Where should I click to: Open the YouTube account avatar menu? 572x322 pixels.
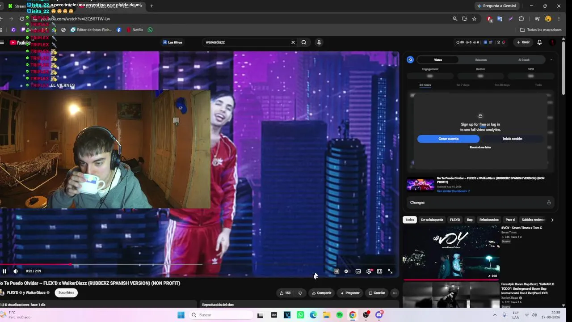[x=552, y=42]
